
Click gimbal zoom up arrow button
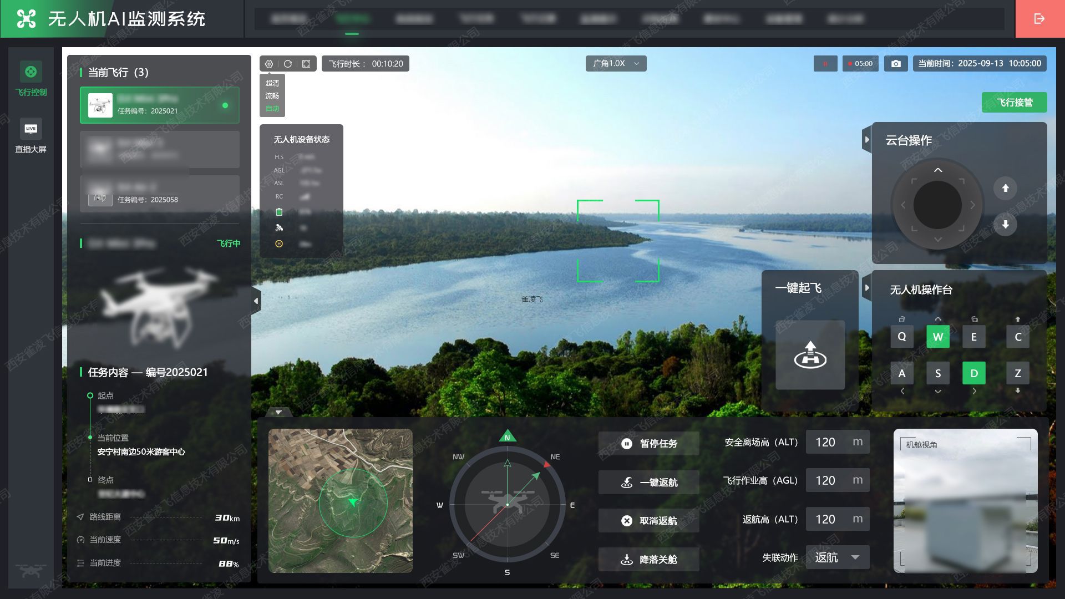pos(1005,188)
